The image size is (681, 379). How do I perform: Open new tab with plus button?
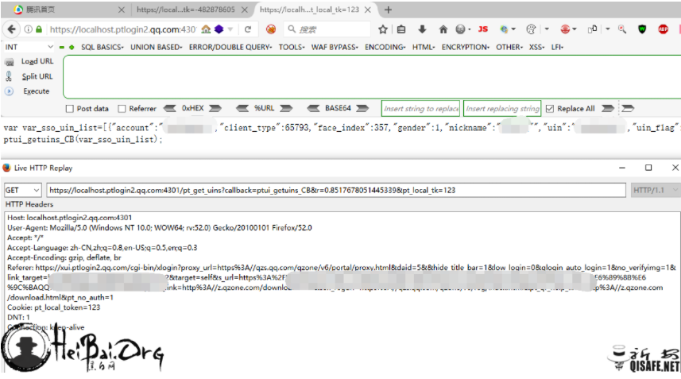click(x=388, y=10)
